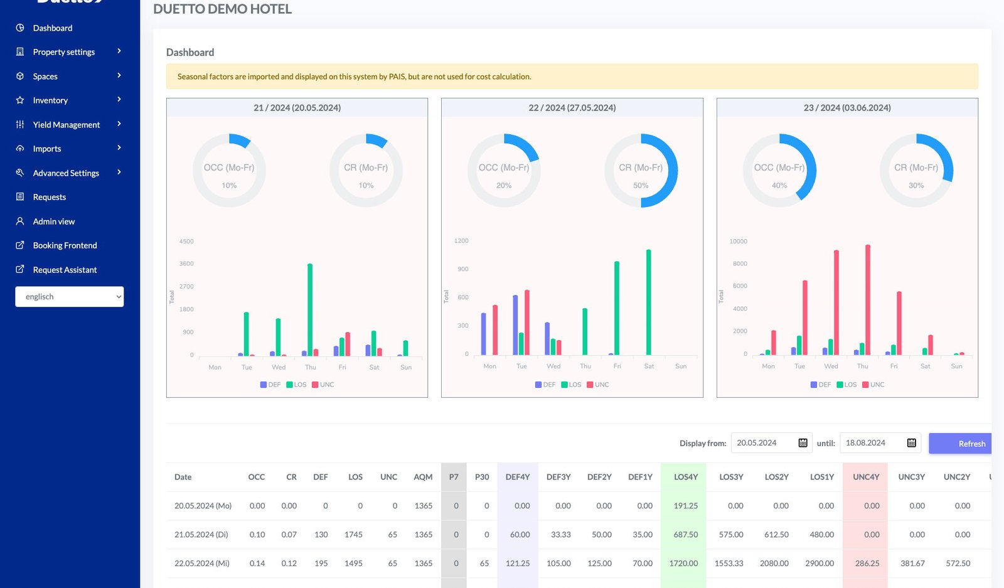1004x588 pixels.
Task: Click week header 23 / 2024 (03.06.2024)
Action: [847, 108]
